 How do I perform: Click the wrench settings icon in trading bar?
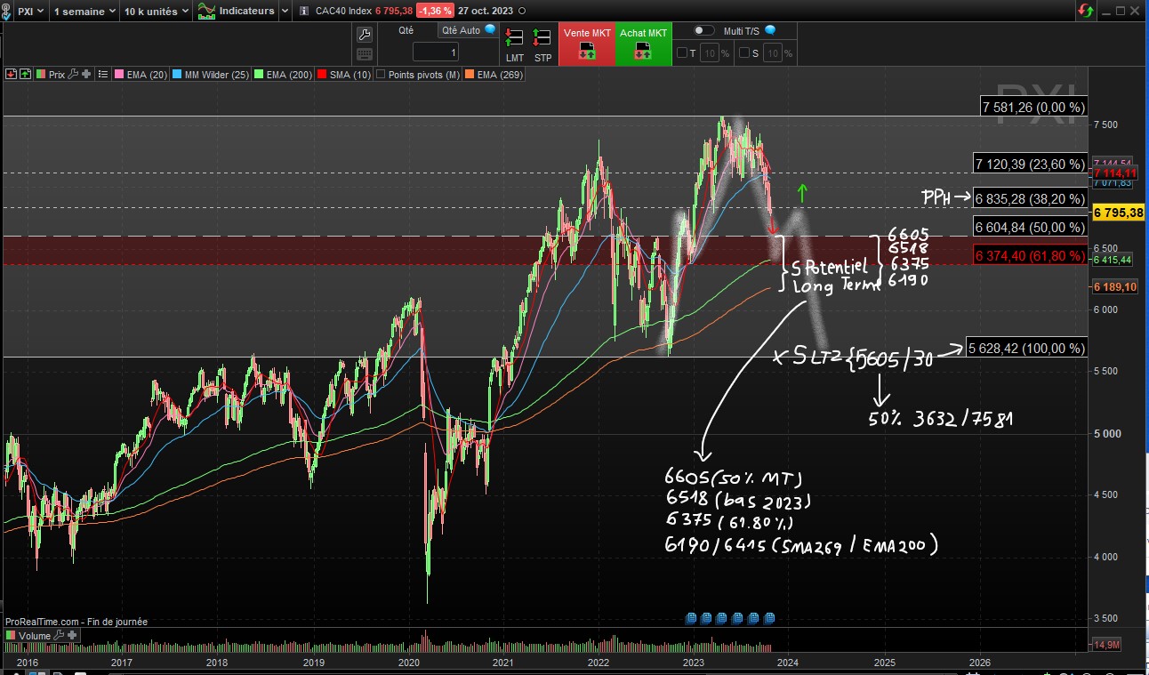tap(364, 35)
